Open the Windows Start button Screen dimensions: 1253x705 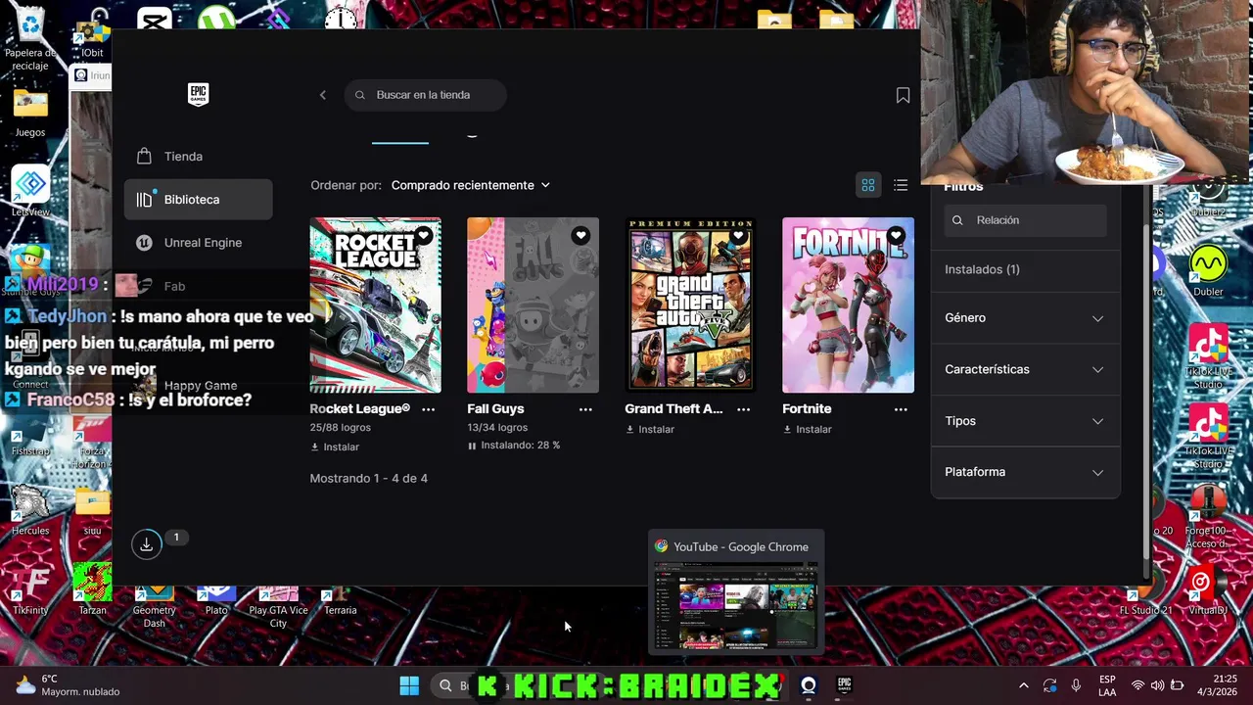tap(409, 685)
